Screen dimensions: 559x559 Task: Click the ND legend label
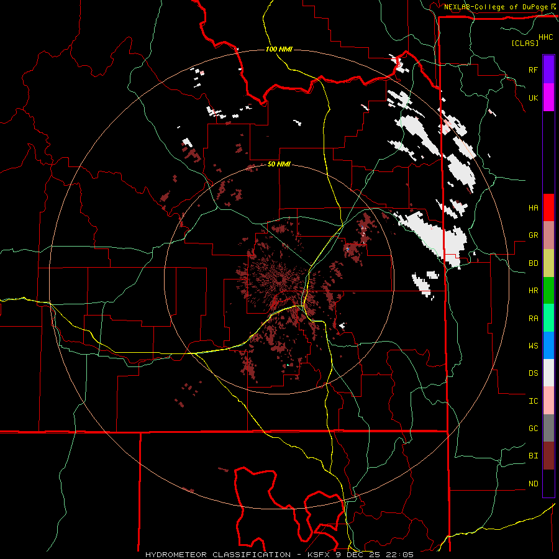pos(533,484)
